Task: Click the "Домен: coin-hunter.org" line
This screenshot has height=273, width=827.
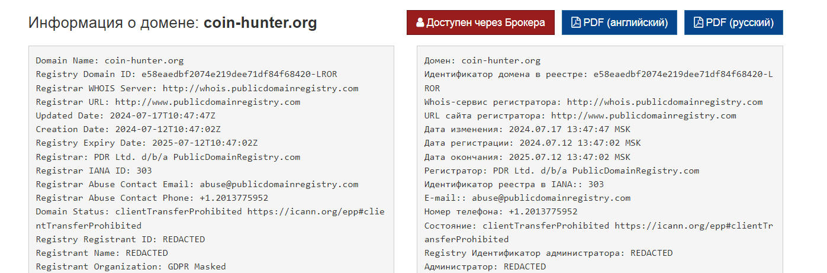Action: [x=482, y=60]
